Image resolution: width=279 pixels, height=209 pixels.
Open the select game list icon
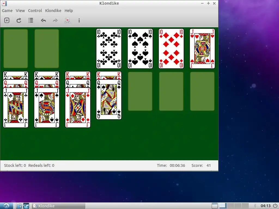pyautogui.click(x=31, y=20)
